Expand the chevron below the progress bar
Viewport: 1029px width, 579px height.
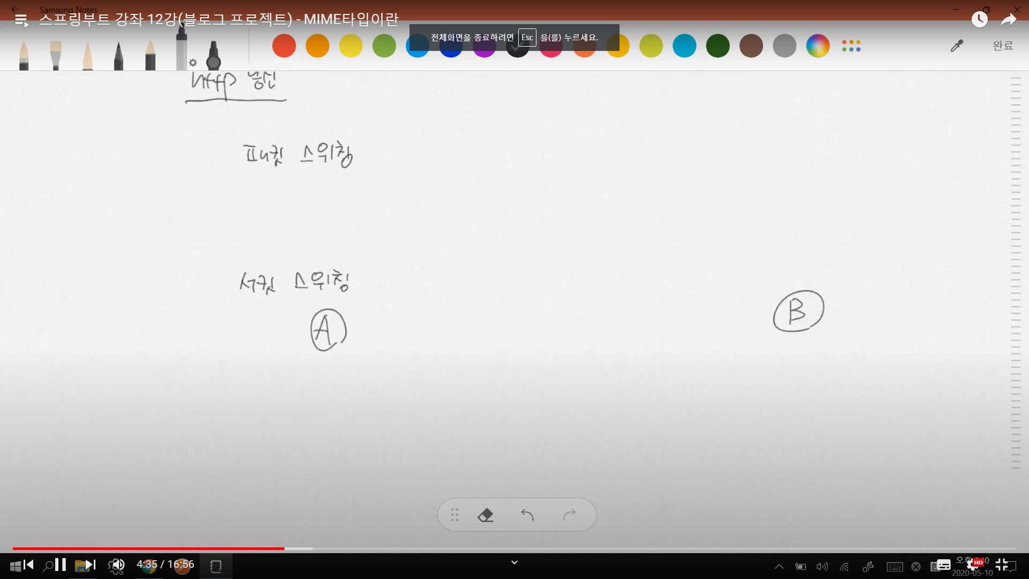514,562
